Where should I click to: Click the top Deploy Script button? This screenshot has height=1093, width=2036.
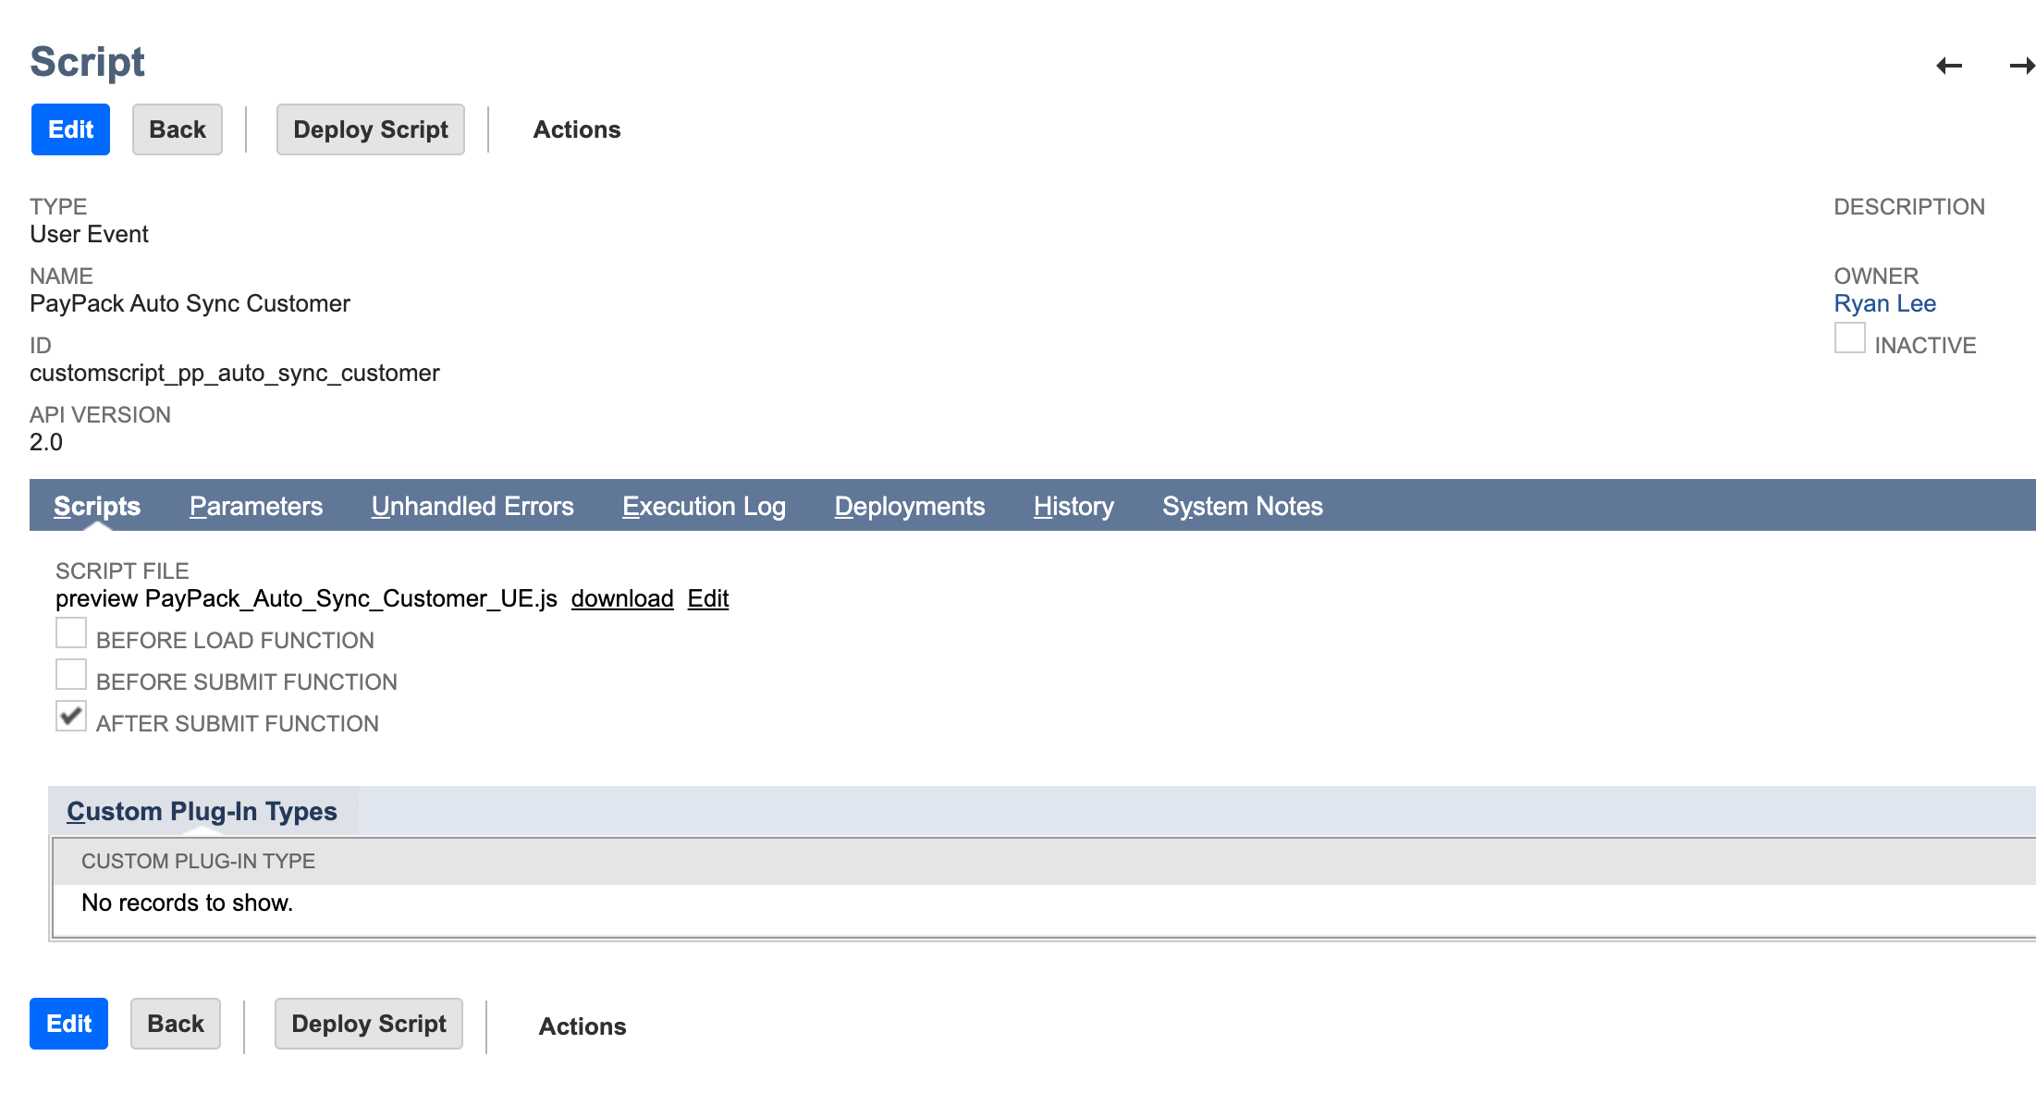pos(371,129)
